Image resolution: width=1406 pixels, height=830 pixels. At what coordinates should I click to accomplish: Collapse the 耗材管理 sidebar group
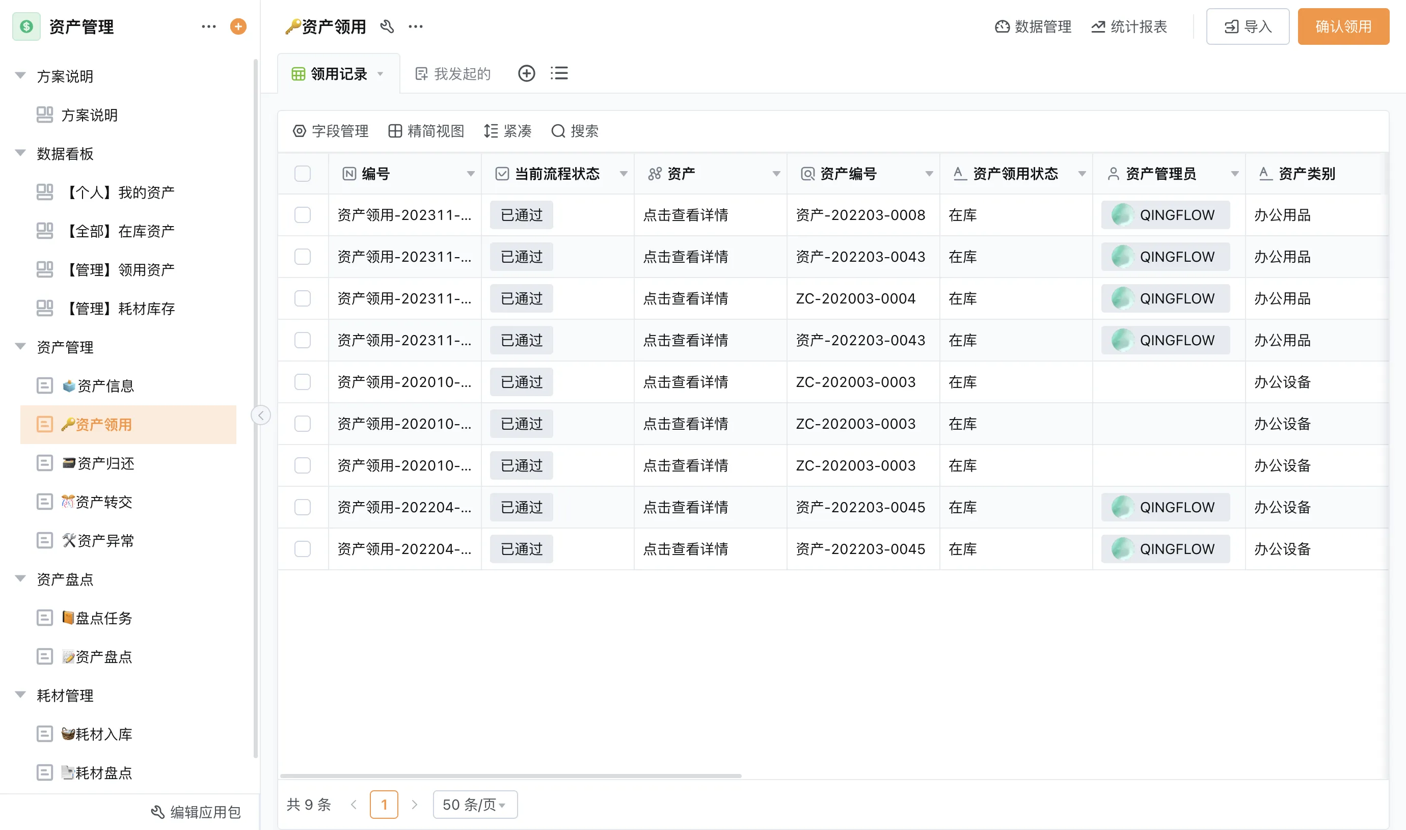[21, 695]
